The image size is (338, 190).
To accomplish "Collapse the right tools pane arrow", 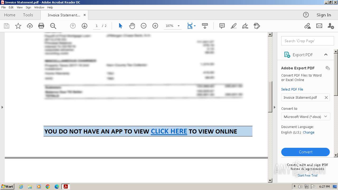I will (275, 107).
